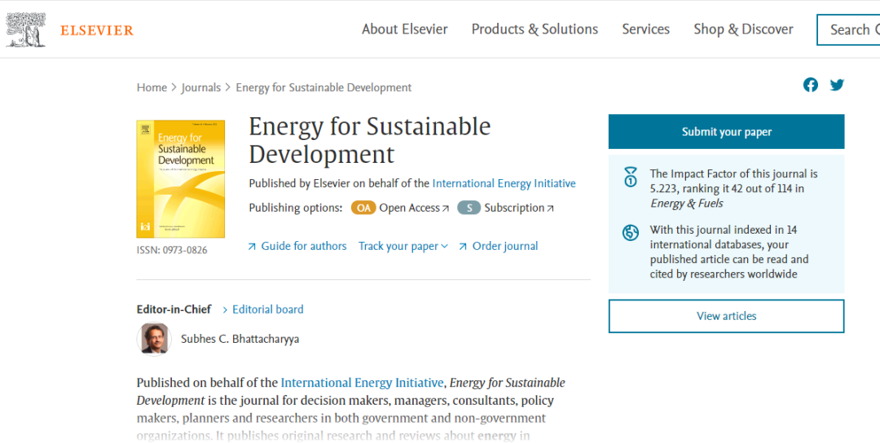Open the Guide for authors link

[x=303, y=246]
